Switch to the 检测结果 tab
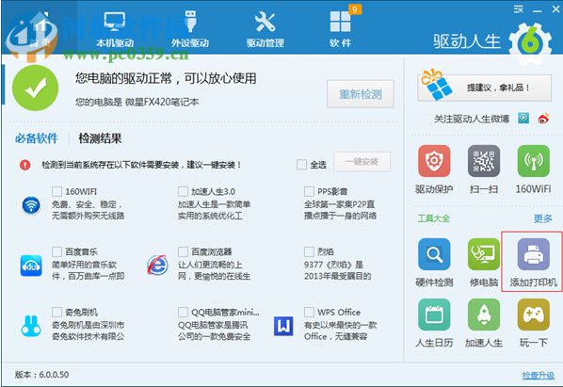Viewport: 563px width, 387px height. click(x=100, y=138)
